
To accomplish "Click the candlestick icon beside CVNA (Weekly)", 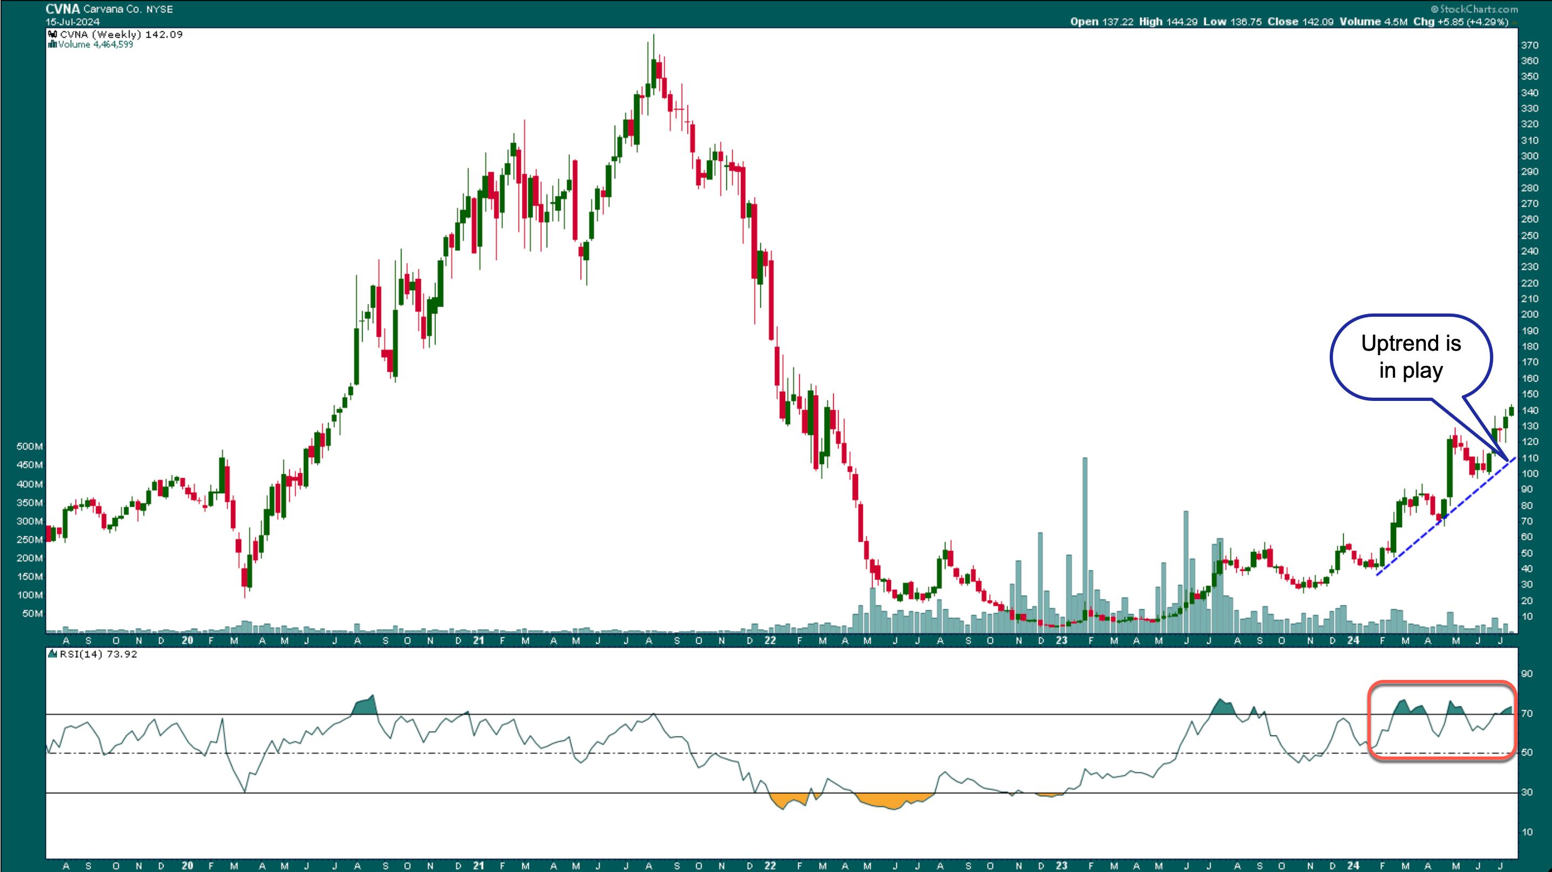I will point(52,35).
